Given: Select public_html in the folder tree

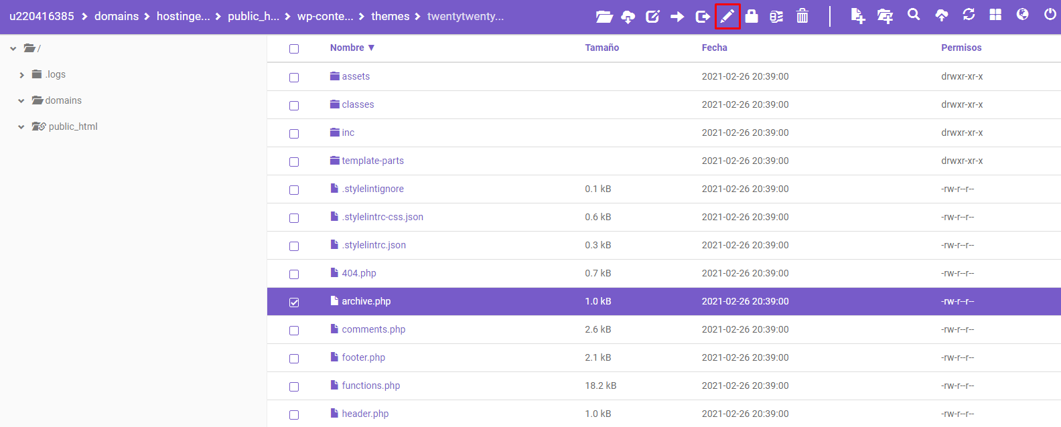Looking at the screenshot, I should [x=73, y=126].
